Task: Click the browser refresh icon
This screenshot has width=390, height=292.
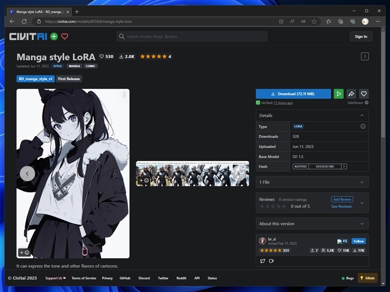Action: (24, 22)
